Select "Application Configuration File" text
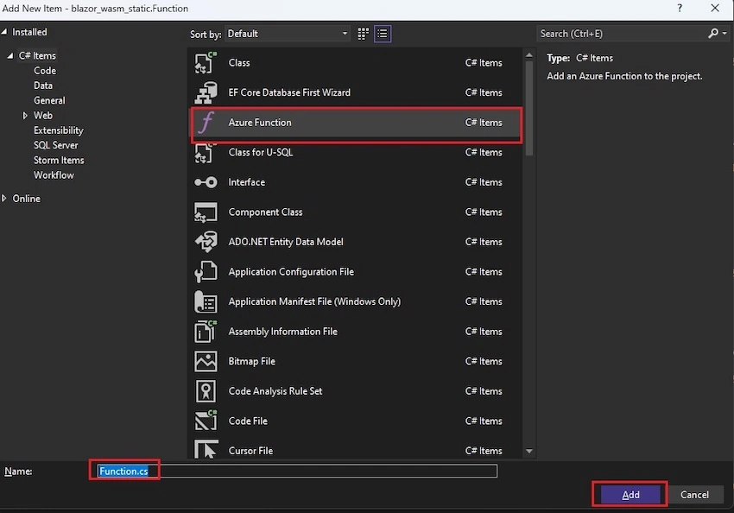This screenshot has height=513, width=734. [x=291, y=272]
